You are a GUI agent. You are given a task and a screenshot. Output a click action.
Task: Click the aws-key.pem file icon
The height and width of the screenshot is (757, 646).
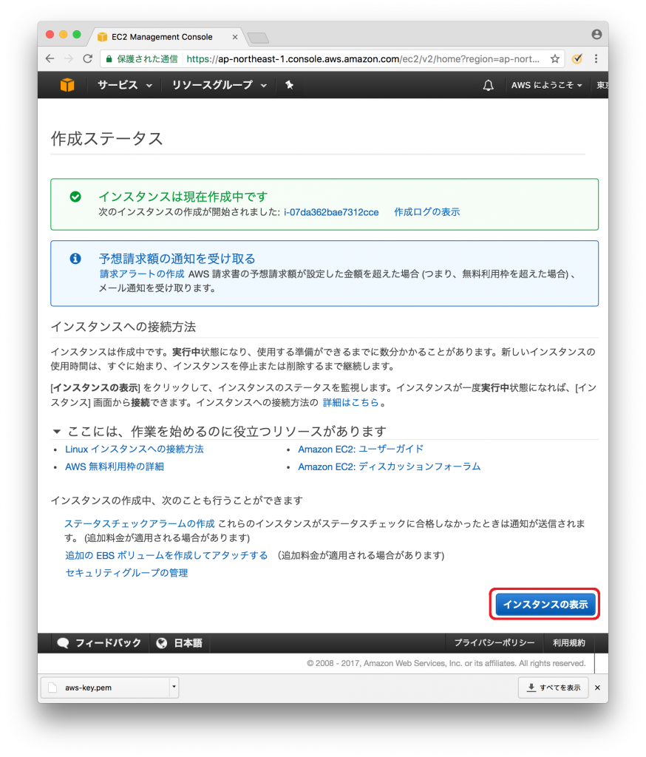(52, 688)
